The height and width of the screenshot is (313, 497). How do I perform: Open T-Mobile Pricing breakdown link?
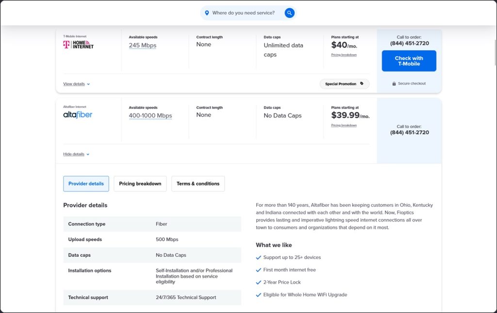coord(344,55)
